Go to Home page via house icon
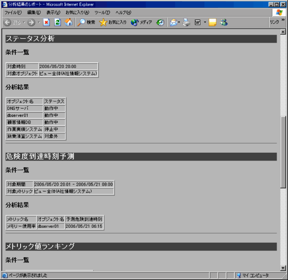Viewport: 288px width, 280px height. [x=69, y=22]
